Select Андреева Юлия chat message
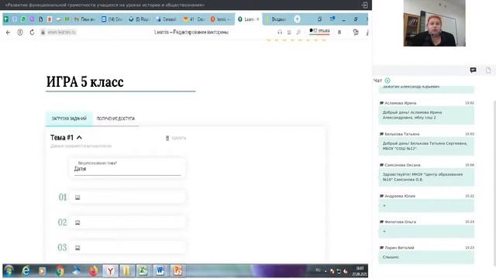Viewport: 496px width, 279px height. (426, 206)
